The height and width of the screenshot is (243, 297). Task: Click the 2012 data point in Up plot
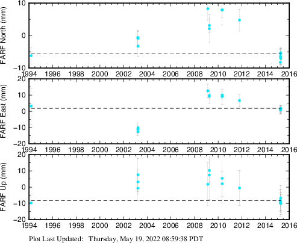[x=239, y=188]
